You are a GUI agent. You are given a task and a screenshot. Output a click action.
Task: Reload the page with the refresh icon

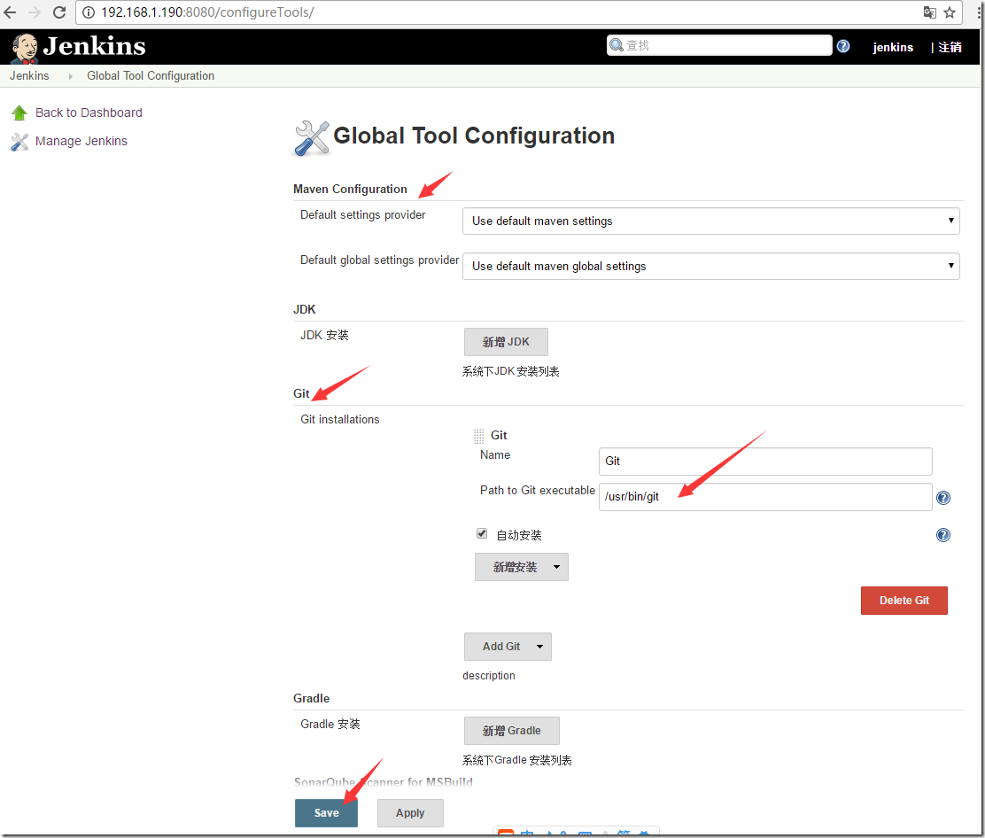pos(59,12)
